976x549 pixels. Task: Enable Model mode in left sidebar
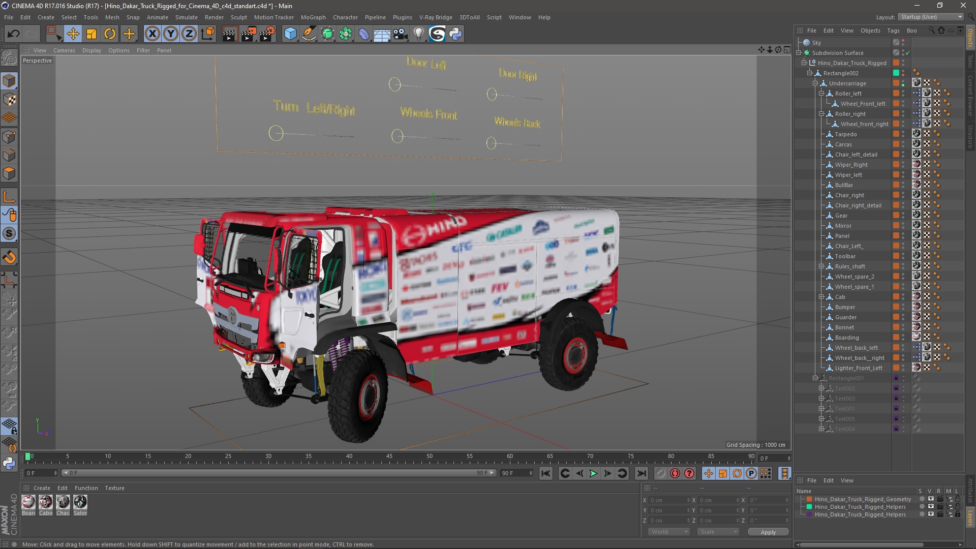9,81
